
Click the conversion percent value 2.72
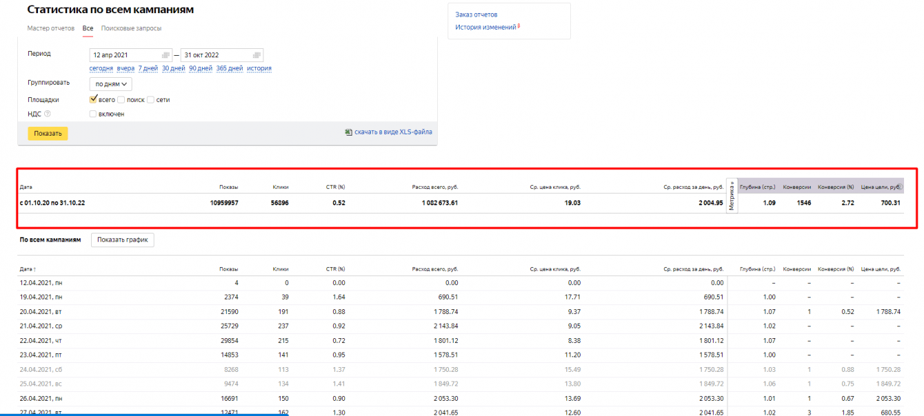click(x=847, y=203)
